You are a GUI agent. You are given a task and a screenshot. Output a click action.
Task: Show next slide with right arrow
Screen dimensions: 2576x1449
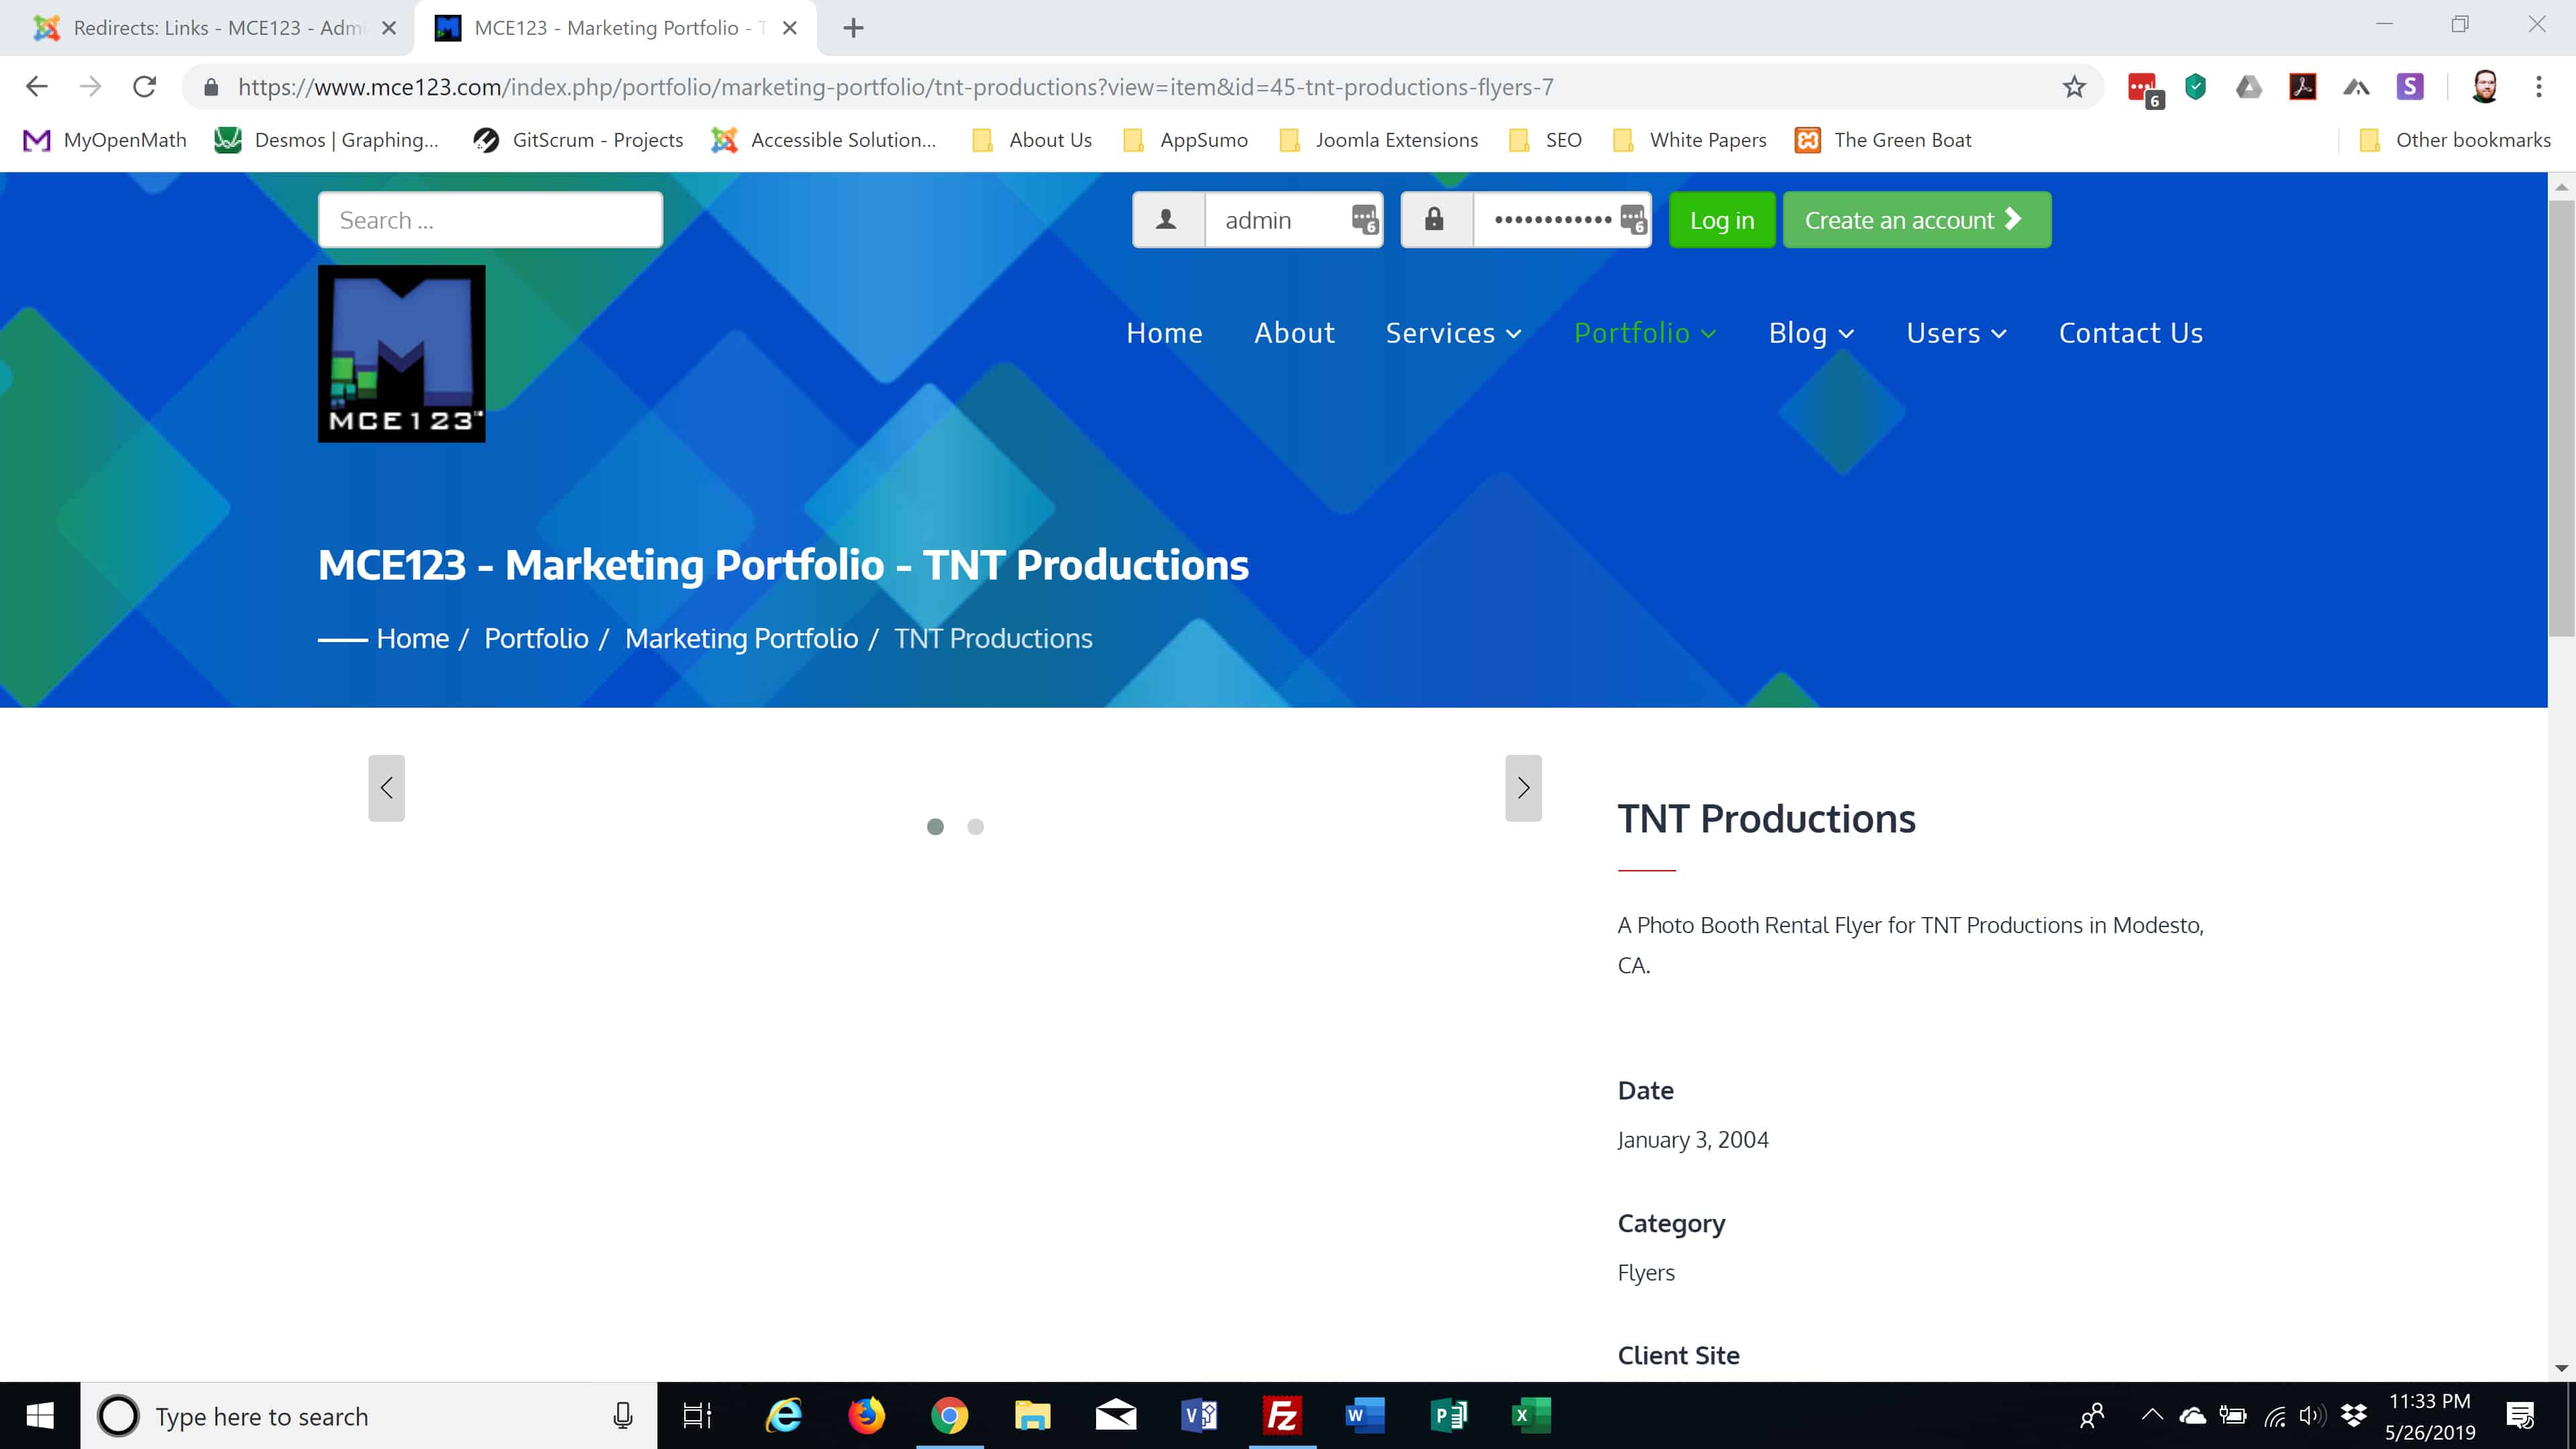tap(1523, 788)
